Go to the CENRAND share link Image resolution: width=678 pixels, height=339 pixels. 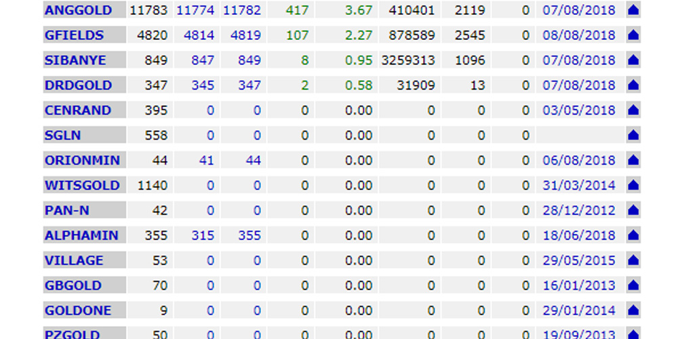77,111
